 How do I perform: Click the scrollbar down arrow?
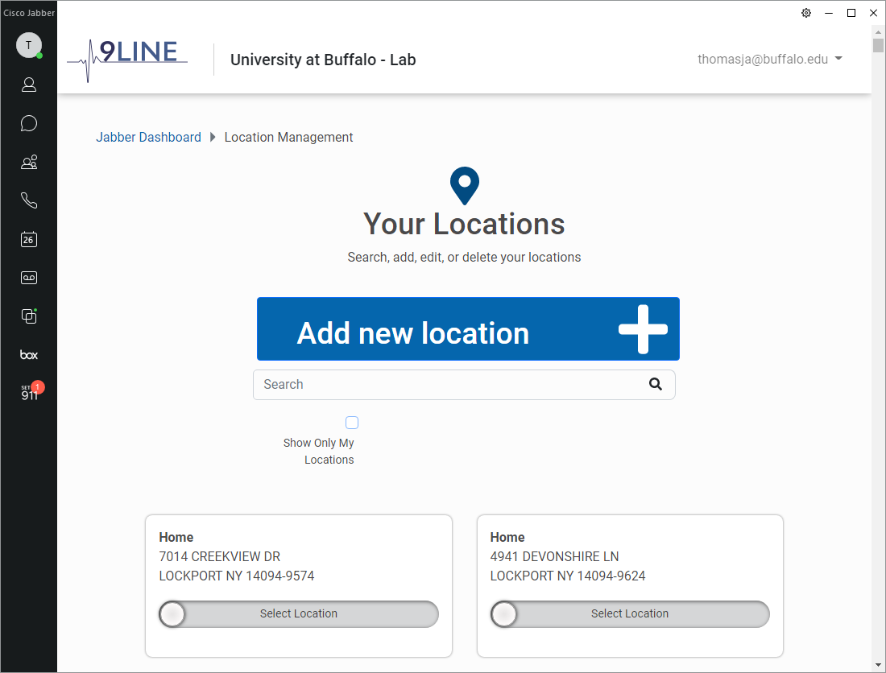(x=878, y=665)
